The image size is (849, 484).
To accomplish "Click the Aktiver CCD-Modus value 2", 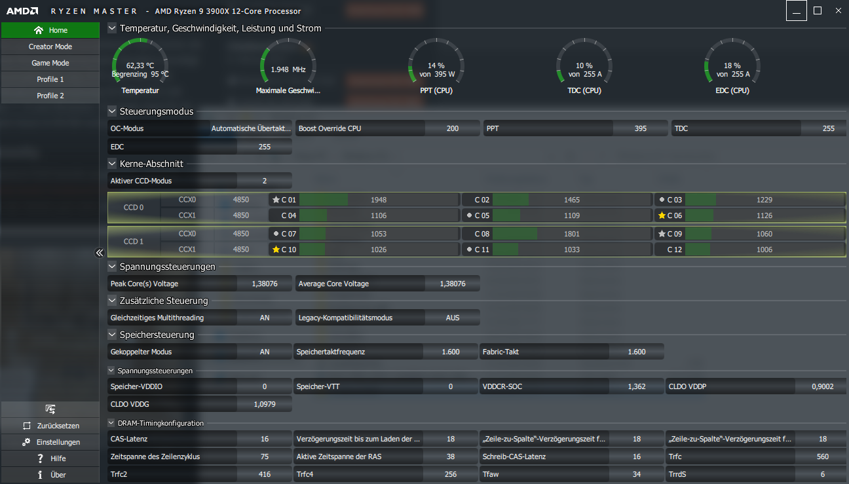I will pos(265,180).
